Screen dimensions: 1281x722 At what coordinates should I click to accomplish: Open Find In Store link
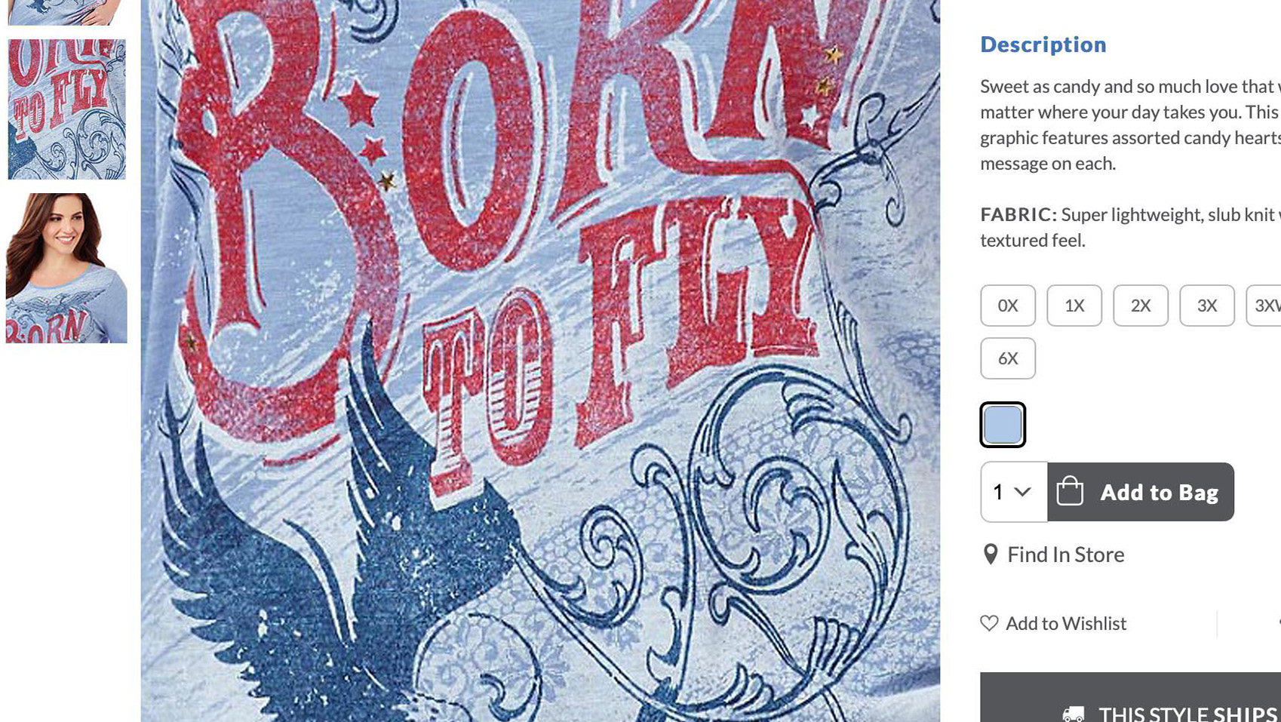point(1066,555)
